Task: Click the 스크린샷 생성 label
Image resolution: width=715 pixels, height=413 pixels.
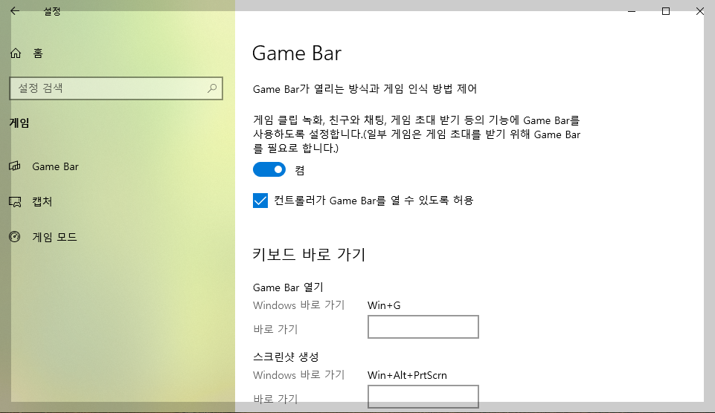Action: [x=286, y=357]
